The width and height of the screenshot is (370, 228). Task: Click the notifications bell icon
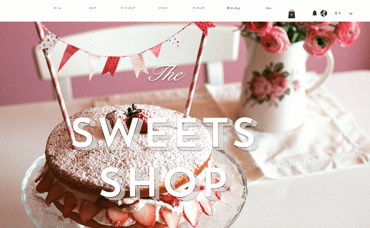point(314,13)
